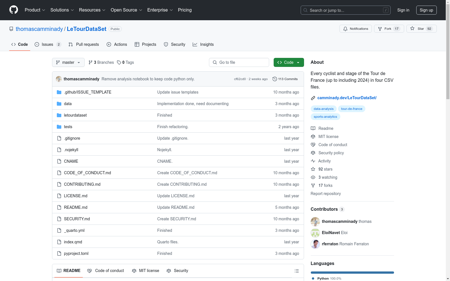
Task: Open the Projects tab
Action: 145,44
